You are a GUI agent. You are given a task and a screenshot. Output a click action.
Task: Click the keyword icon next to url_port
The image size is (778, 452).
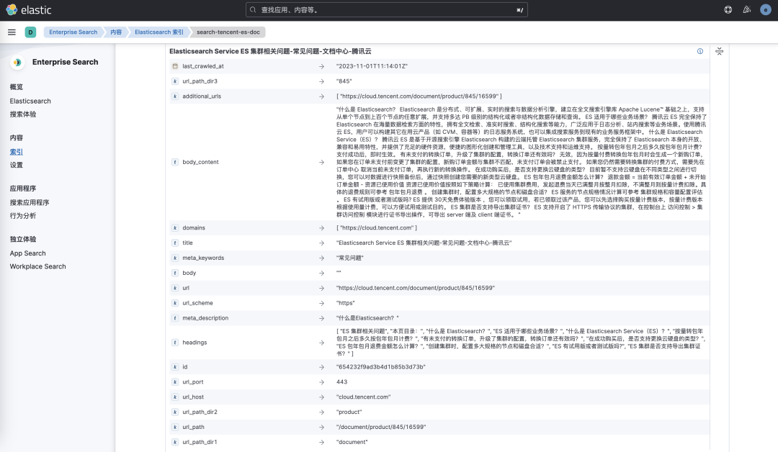point(175,382)
